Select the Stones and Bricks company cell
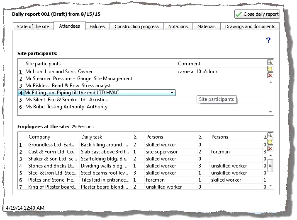 pos(52,166)
